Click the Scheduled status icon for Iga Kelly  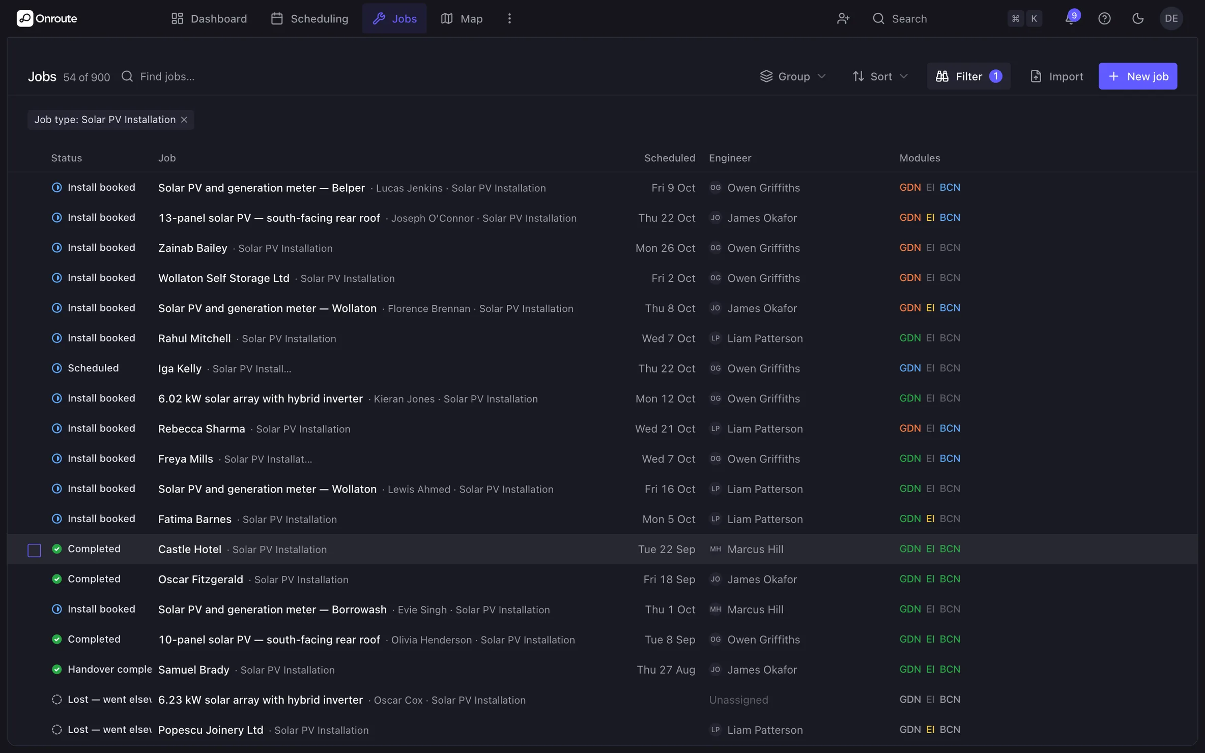57,368
